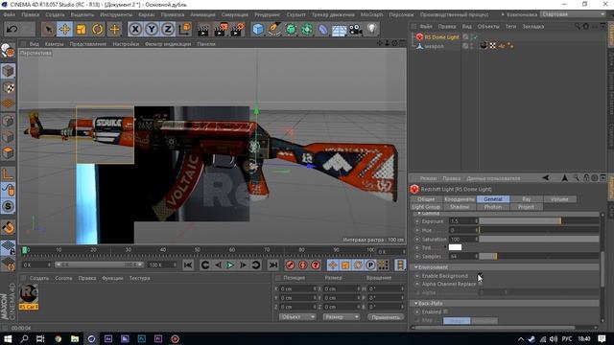Toggle the world coordinate system icon
The height and width of the screenshot is (345, 614).
tap(184, 30)
